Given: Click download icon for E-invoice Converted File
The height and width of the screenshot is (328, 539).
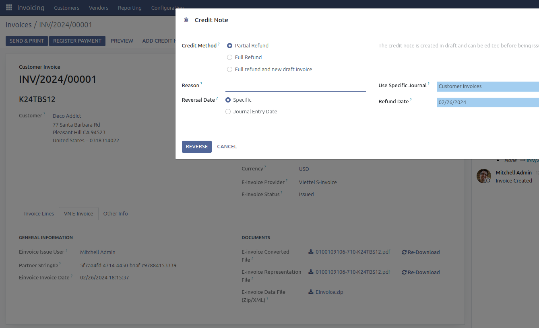Looking at the screenshot, I should [x=311, y=252].
